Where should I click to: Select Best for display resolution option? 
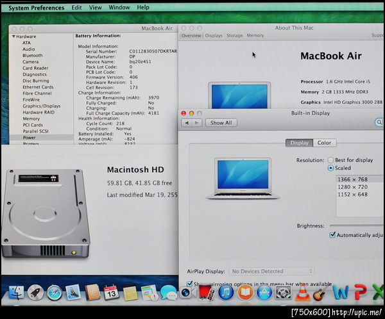point(330,160)
